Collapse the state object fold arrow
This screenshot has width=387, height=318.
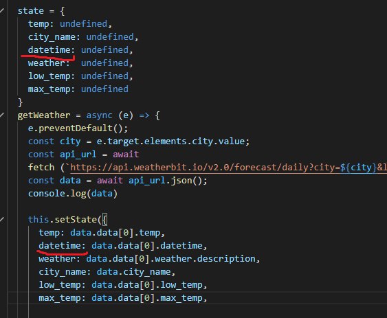(x=2, y=10)
